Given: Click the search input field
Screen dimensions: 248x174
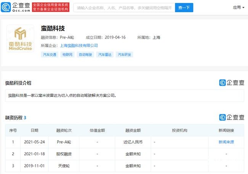Looking at the screenshot, I should click(124, 8).
